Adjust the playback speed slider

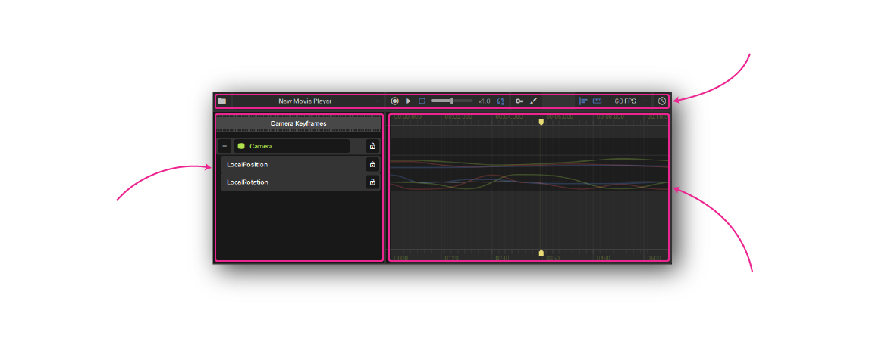click(452, 101)
